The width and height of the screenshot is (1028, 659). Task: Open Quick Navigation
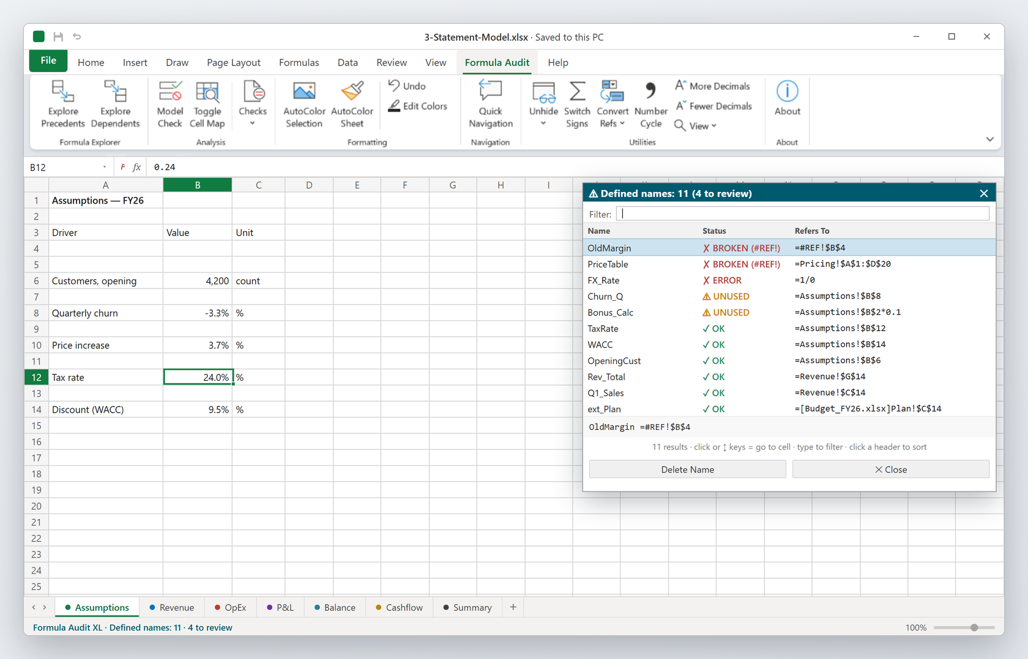pyautogui.click(x=490, y=104)
